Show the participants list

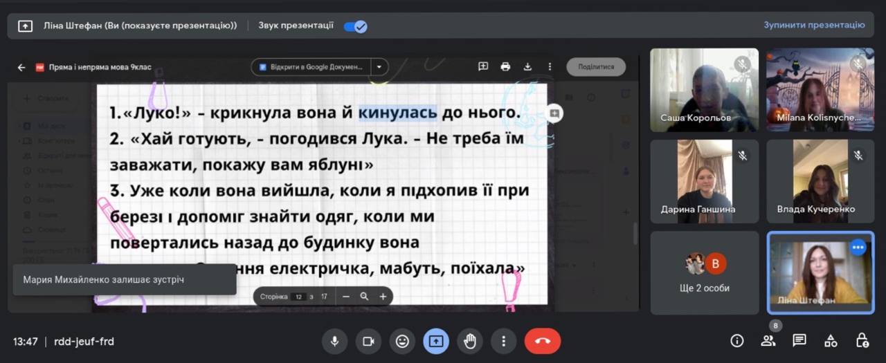pyautogui.click(x=768, y=340)
